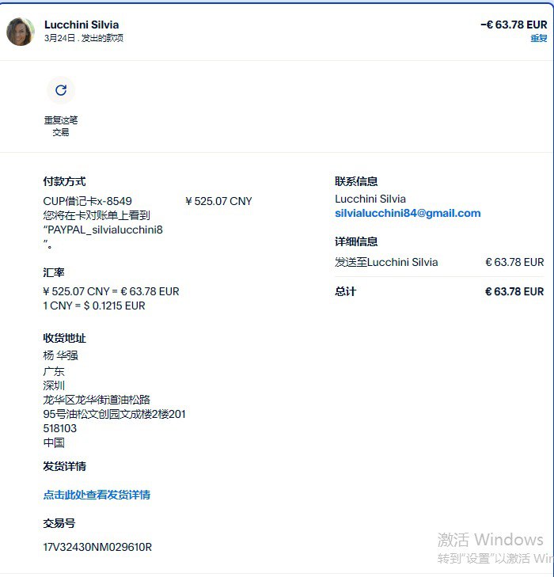
Task: Click the circular repeat arrow icon
Action: click(x=61, y=90)
